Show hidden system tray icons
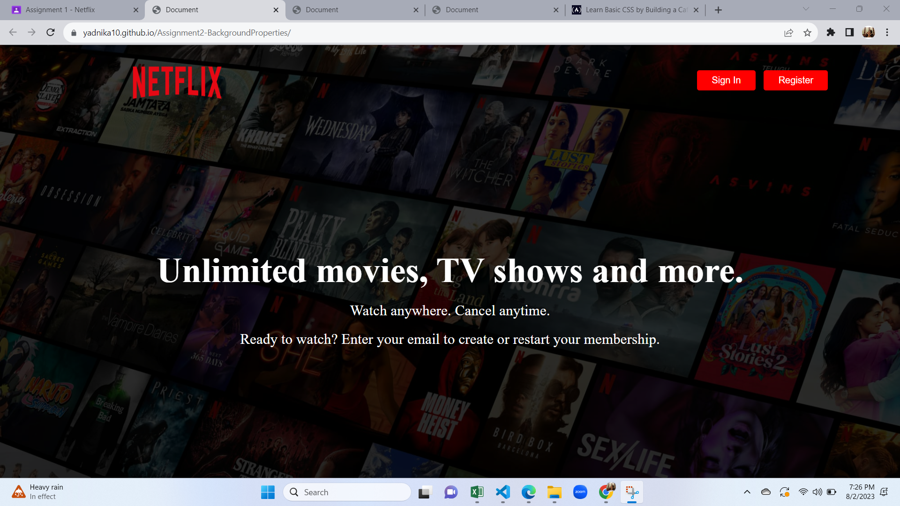900x506 pixels. click(747, 492)
